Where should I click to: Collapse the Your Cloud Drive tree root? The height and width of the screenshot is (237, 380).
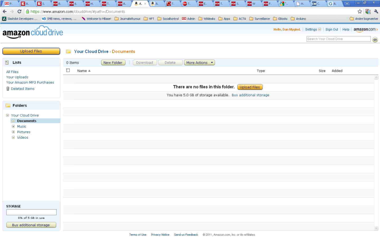point(8,115)
